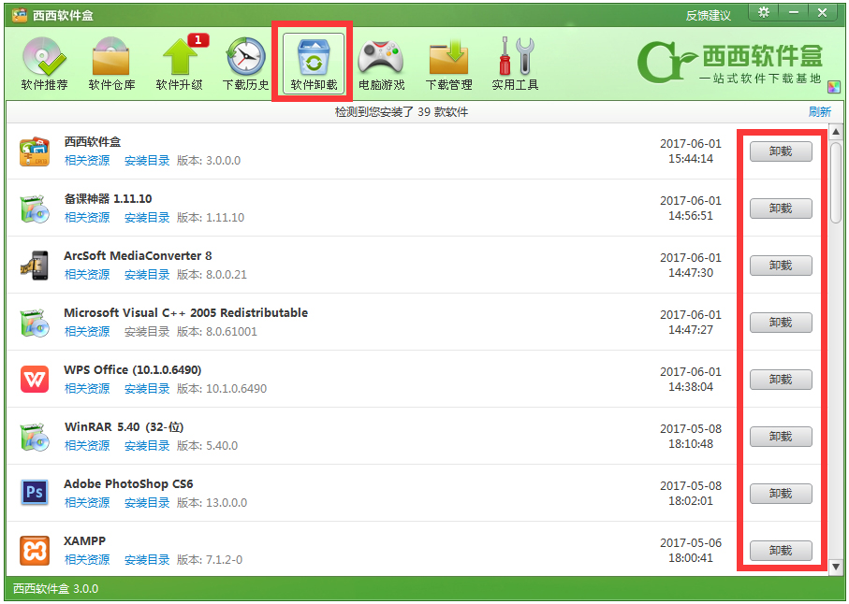
Task: Open the 软件仓库 section
Action: click(x=111, y=61)
